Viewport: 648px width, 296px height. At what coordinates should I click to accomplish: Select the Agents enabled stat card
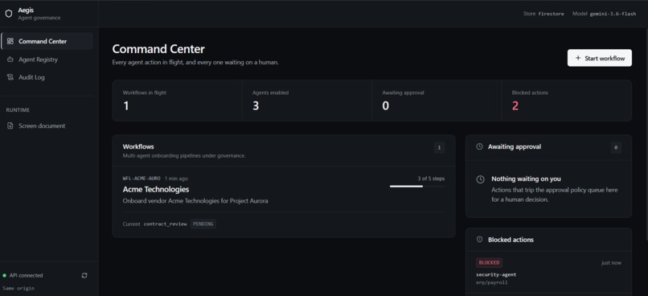click(x=306, y=101)
